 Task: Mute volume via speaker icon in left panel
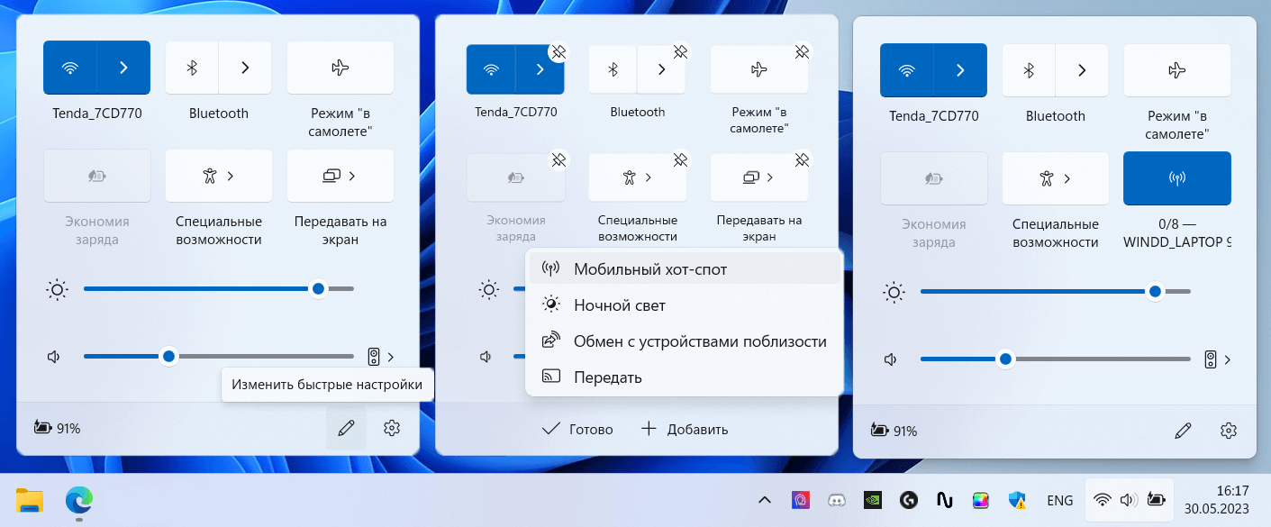click(54, 357)
